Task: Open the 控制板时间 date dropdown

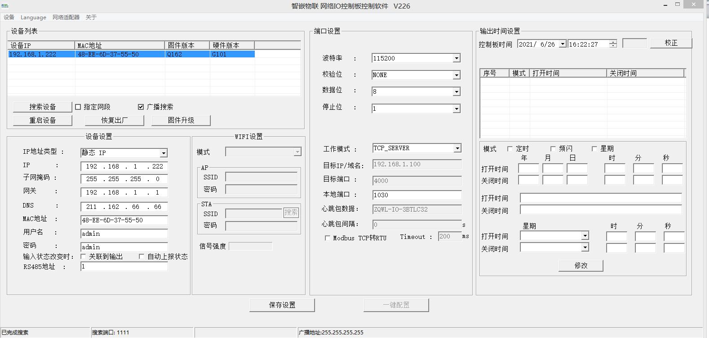Action: (x=562, y=44)
